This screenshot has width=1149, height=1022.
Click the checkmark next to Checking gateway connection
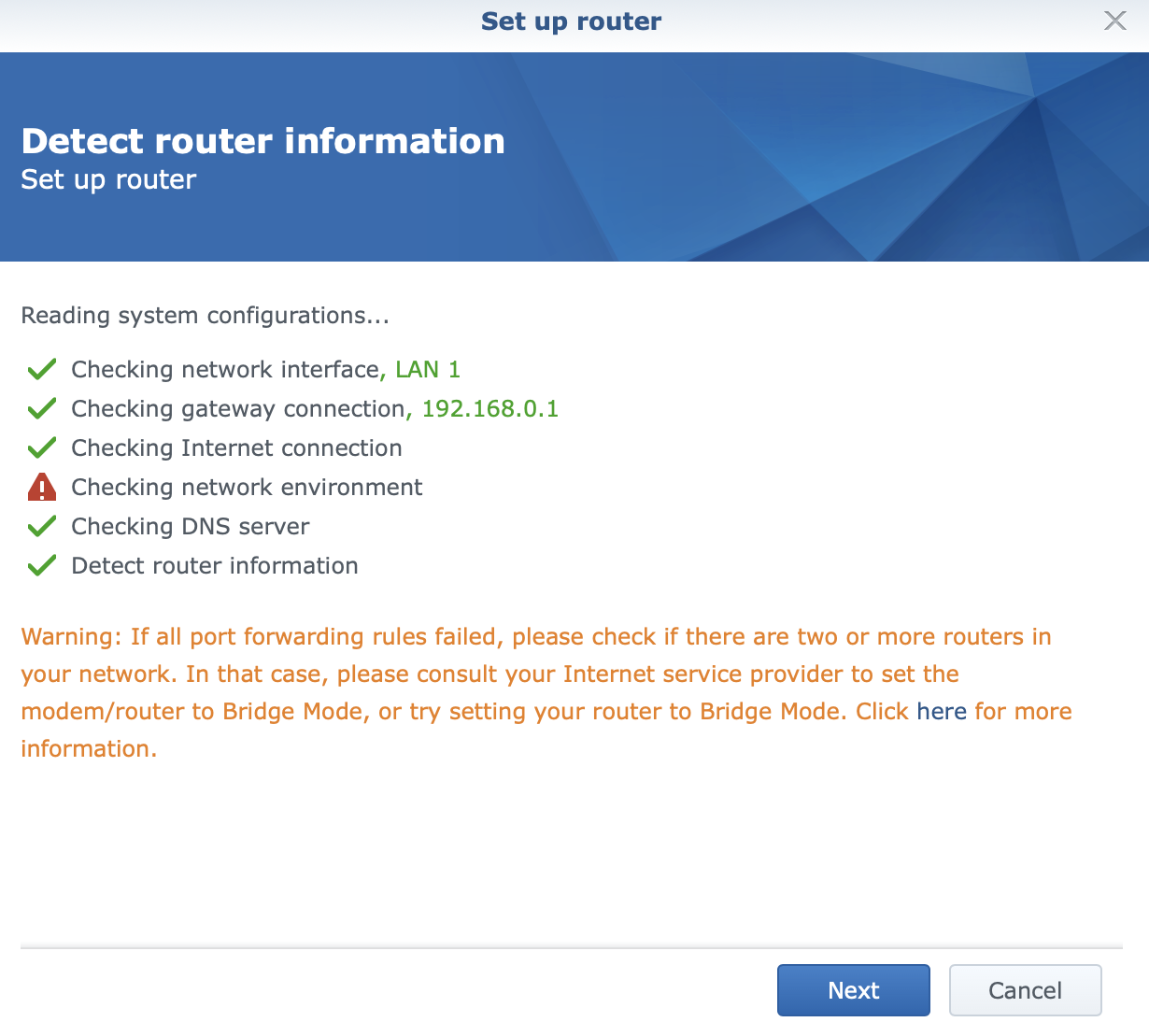[x=42, y=409]
